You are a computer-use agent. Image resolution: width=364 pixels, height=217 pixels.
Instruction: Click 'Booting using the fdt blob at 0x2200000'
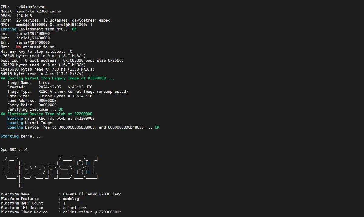click(51, 118)
